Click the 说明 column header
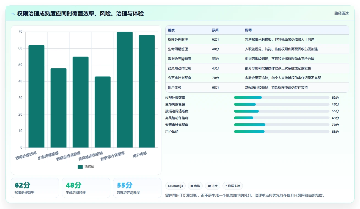Screen dimensions: 360x209 pos(248,30)
